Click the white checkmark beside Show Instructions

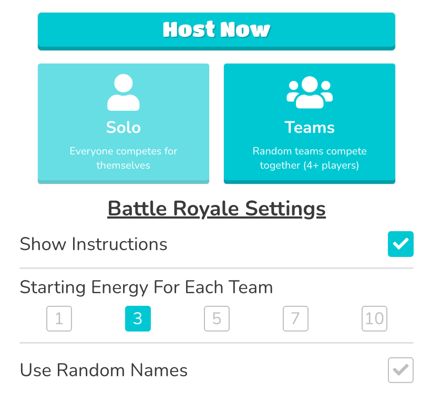[x=401, y=244]
